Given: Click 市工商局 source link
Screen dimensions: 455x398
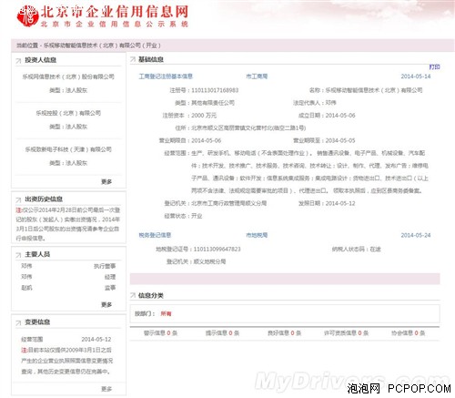Looking at the screenshot, I should point(257,77).
